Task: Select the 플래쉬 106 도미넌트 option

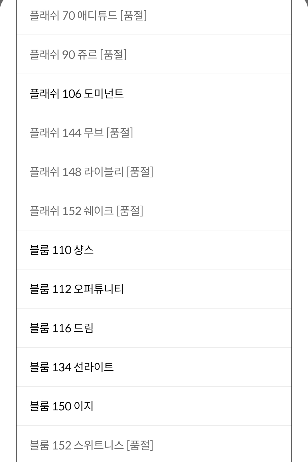Action: pos(77,94)
